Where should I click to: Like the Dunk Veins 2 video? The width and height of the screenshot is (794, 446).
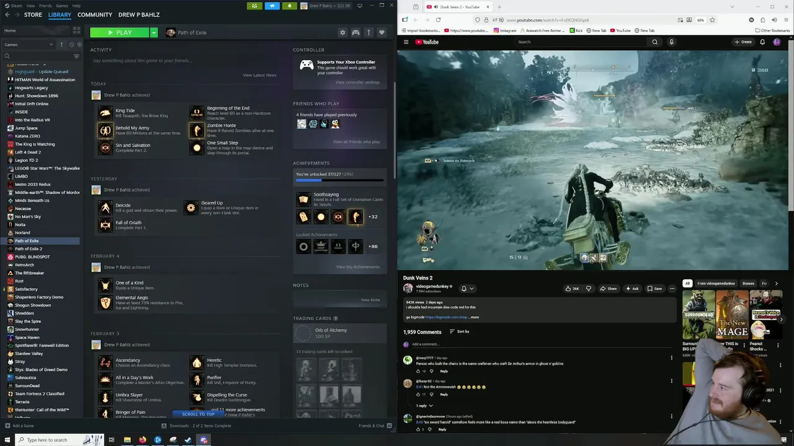(571, 289)
